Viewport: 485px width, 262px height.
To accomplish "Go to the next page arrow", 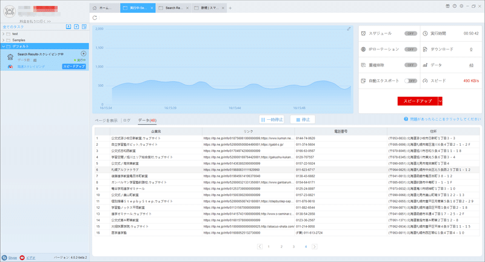I will (x=315, y=246).
